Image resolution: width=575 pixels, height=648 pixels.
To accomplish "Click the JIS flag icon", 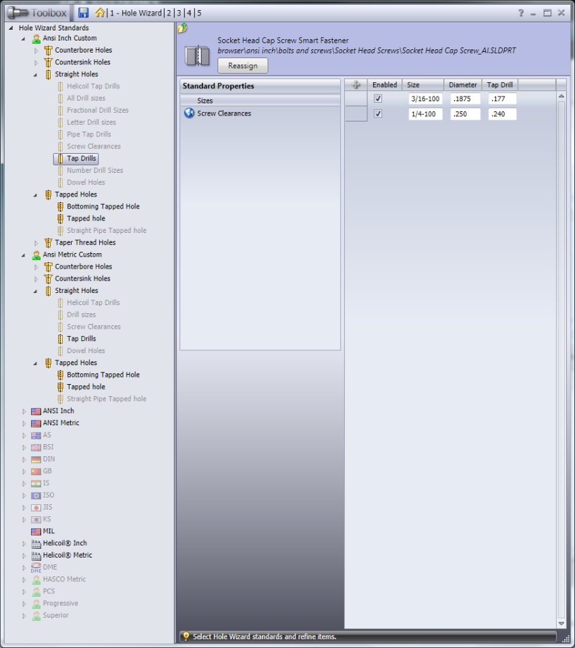I will point(36,508).
